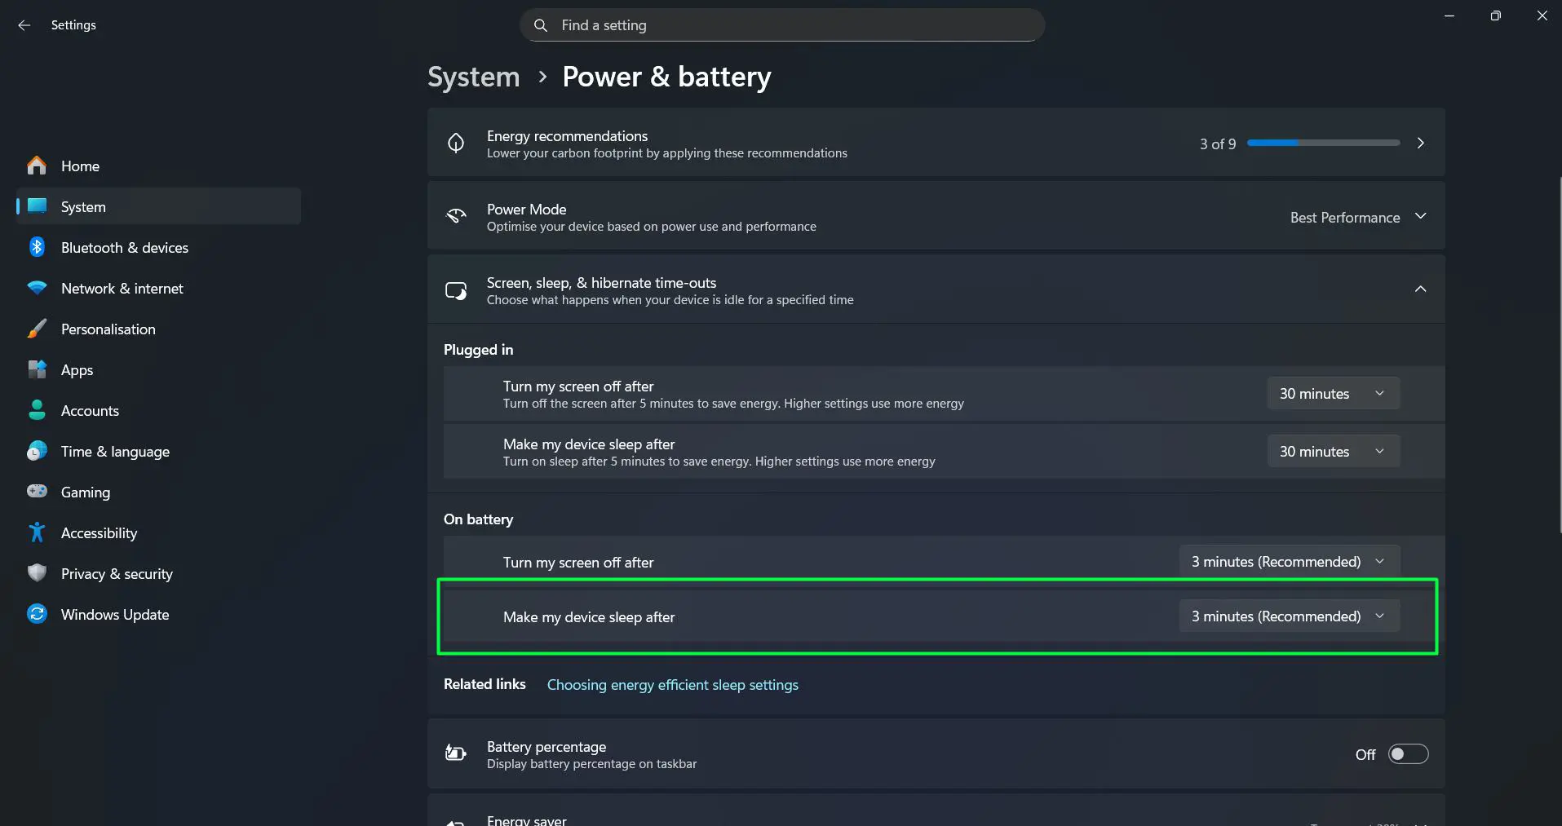
Task: Open Windows Update from sidebar
Action: 114,614
